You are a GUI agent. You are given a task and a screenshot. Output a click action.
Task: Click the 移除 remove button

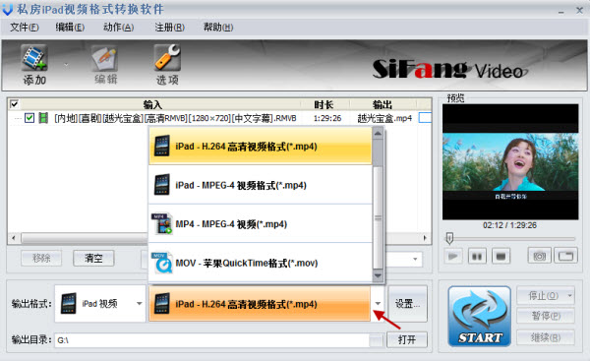point(41,259)
